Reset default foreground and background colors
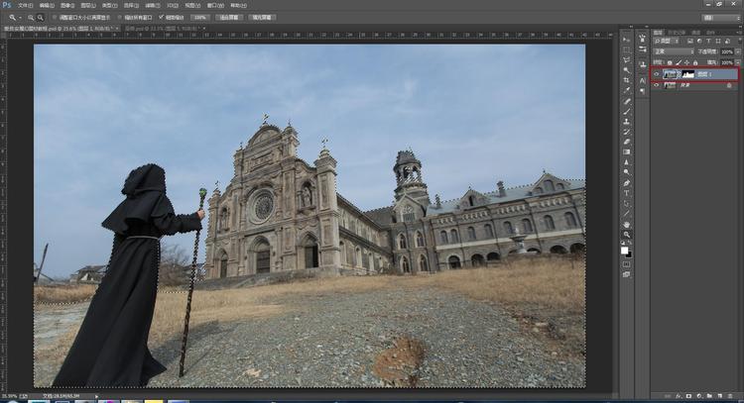The height and width of the screenshot is (403, 744). [623, 243]
